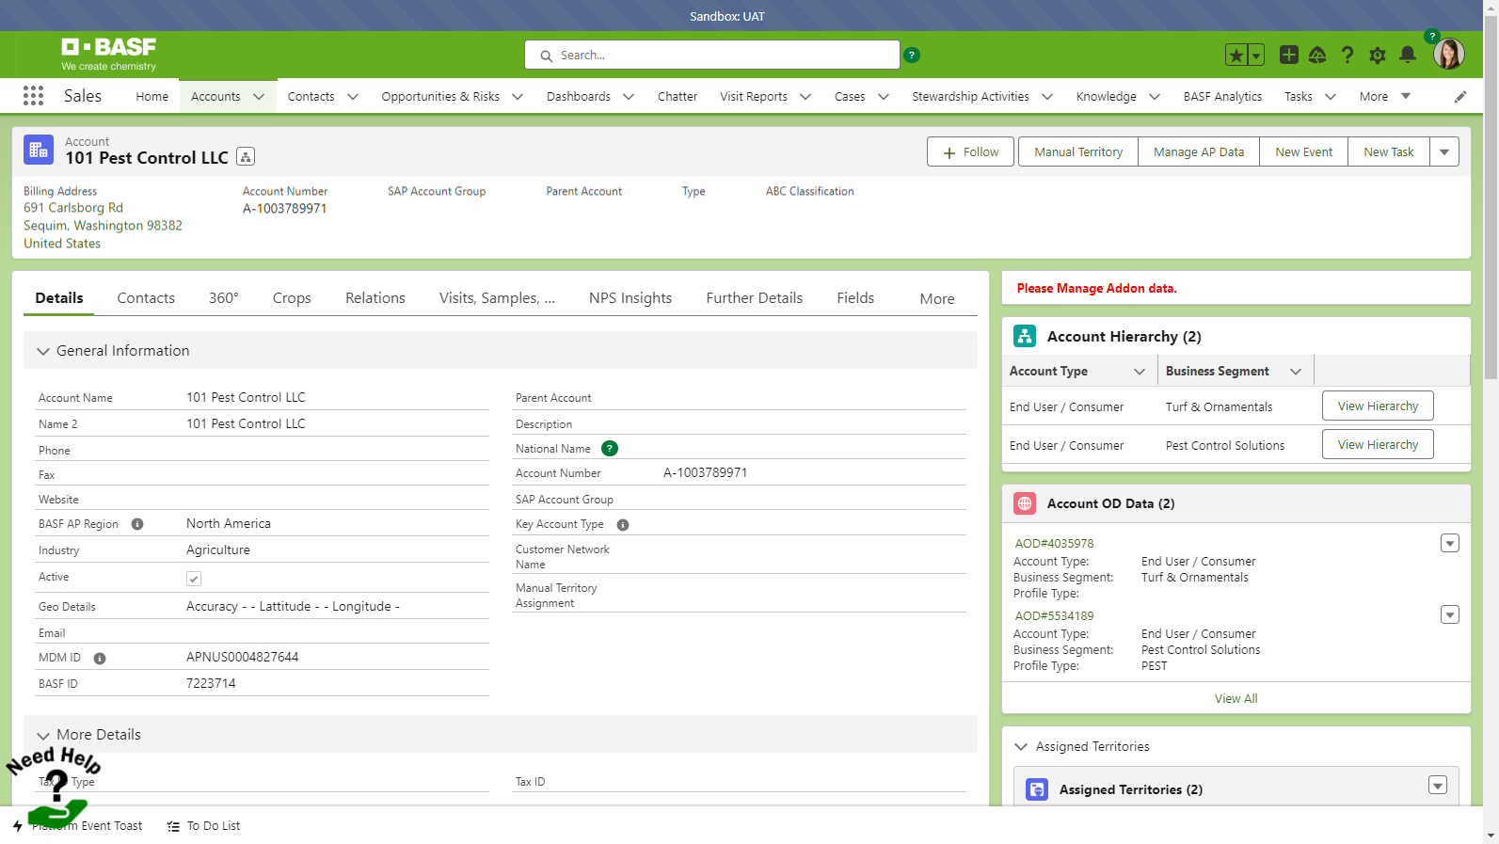The image size is (1499, 844).
Task: Click the National Name help icon
Action: (610, 449)
